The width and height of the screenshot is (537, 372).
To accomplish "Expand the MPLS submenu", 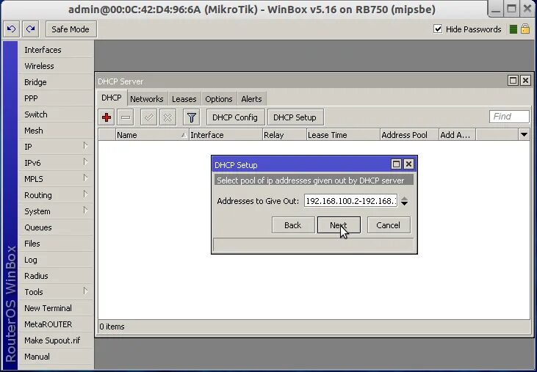I will coord(85,178).
